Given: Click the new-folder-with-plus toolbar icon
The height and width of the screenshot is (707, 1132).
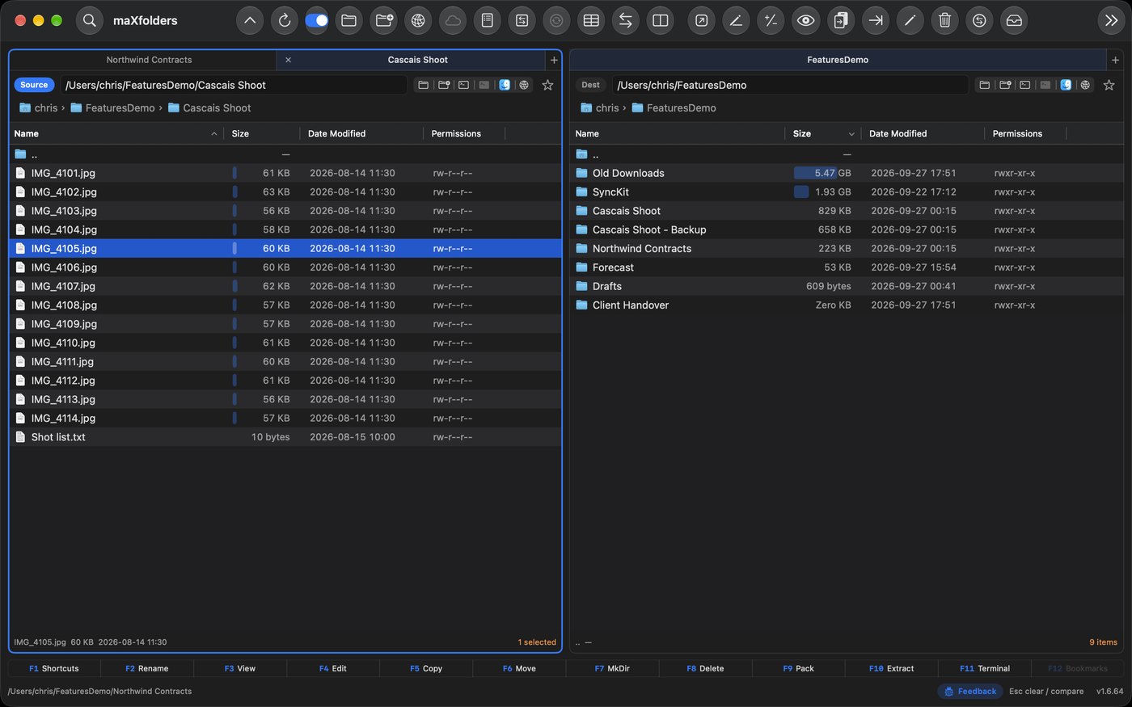Looking at the screenshot, I should [x=384, y=21].
